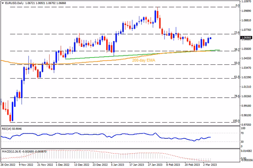Viewport: 253px width, 168px height.
Task: Click price axis value 0.97050
Action: 246,125
